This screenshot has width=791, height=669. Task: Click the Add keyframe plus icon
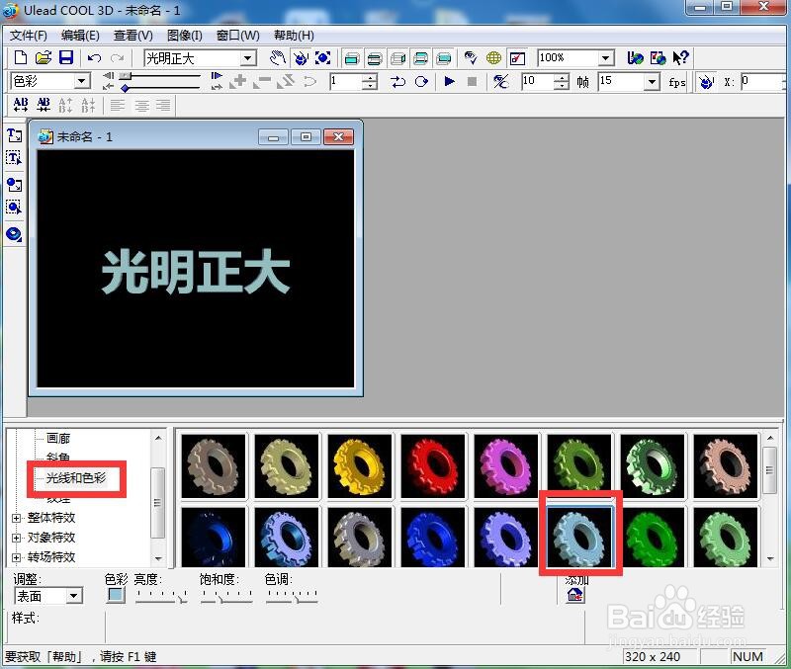point(238,81)
